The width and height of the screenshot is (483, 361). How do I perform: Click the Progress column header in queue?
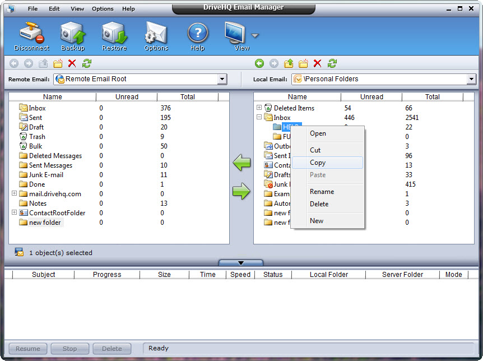click(107, 274)
